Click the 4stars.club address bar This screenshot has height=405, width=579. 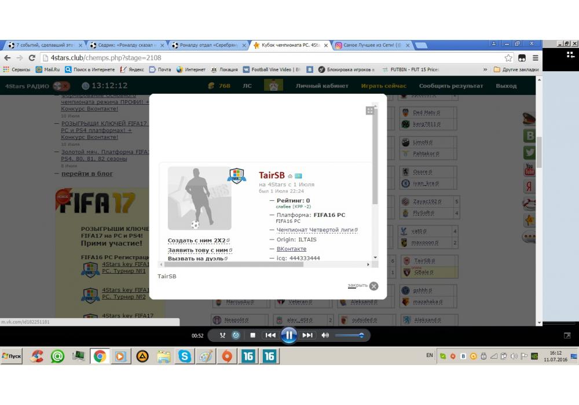273,58
